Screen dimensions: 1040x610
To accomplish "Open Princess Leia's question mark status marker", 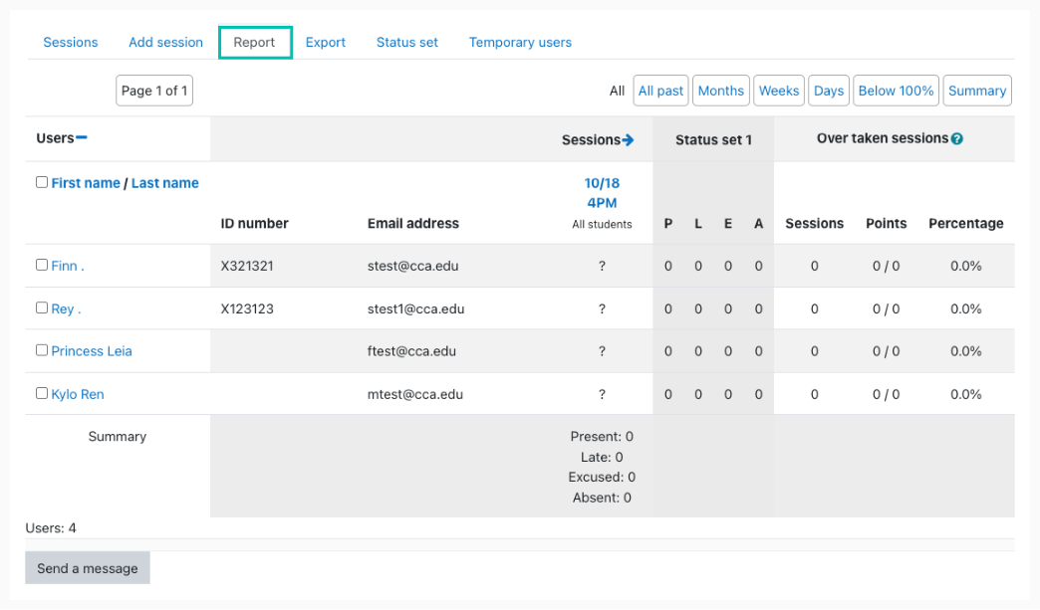I will click(602, 350).
